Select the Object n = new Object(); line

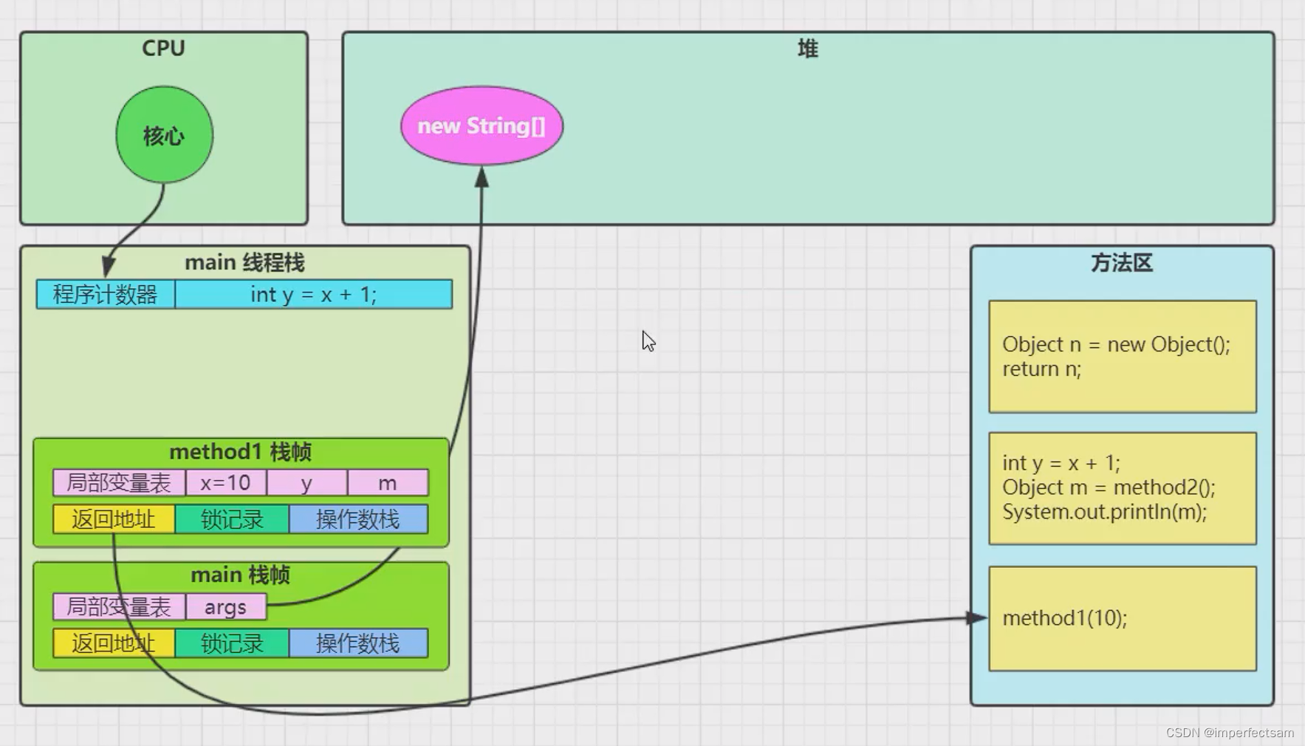point(1116,344)
